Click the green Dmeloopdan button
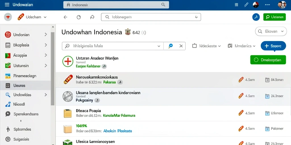Image resolution: width=291 pixels, height=145 pixels. [268, 60]
